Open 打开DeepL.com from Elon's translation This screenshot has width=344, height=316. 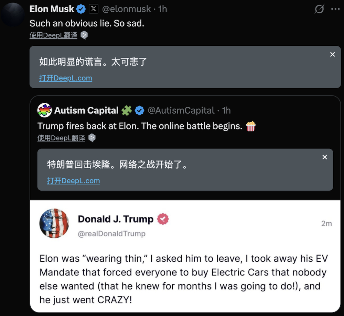click(65, 78)
